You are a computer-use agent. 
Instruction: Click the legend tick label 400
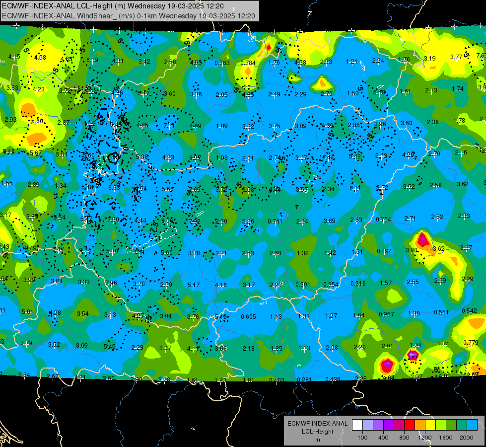pos(383,438)
